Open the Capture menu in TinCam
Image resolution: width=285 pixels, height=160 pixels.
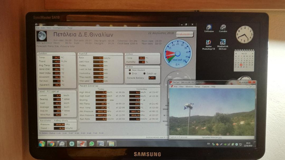[x=206, y=87]
